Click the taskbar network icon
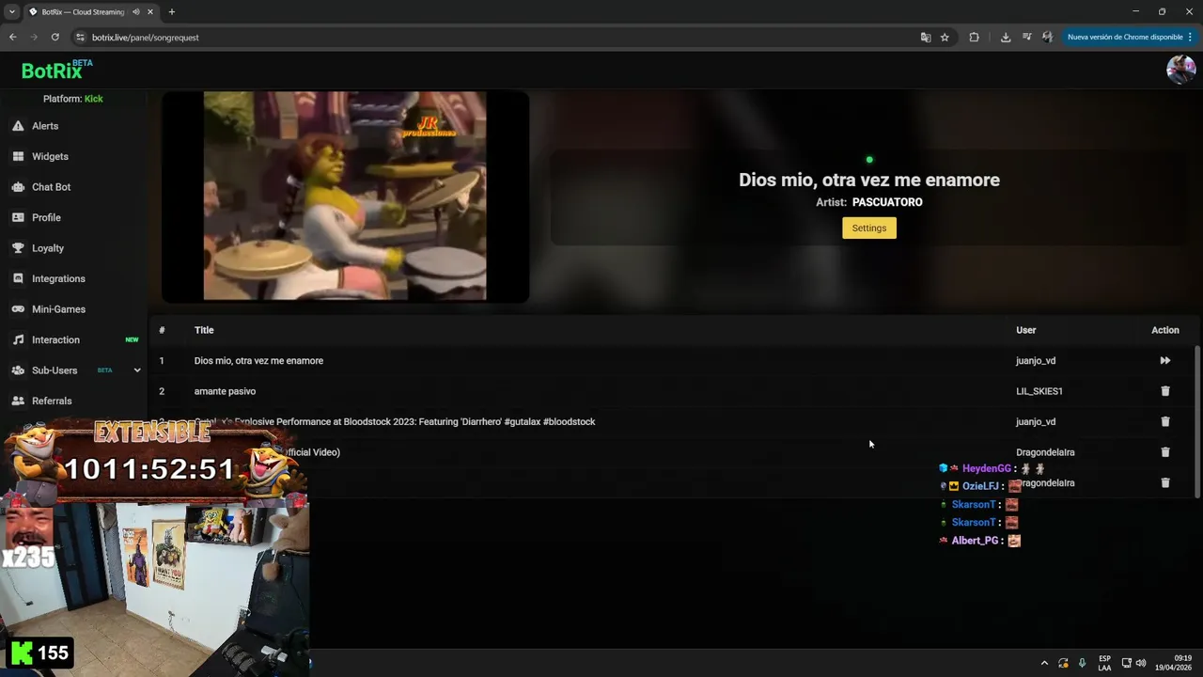The width and height of the screenshot is (1203, 677). [x=1127, y=663]
